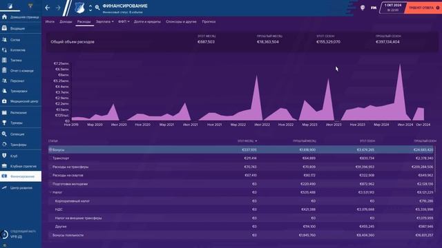Open the Team Report sidebar icon

pyautogui.click(x=4, y=70)
